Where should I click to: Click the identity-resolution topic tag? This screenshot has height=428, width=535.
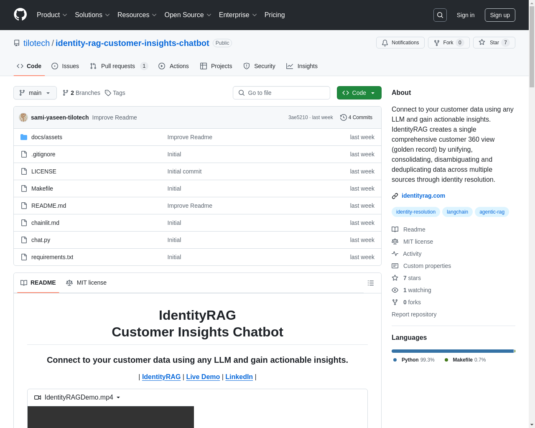pyautogui.click(x=416, y=212)
